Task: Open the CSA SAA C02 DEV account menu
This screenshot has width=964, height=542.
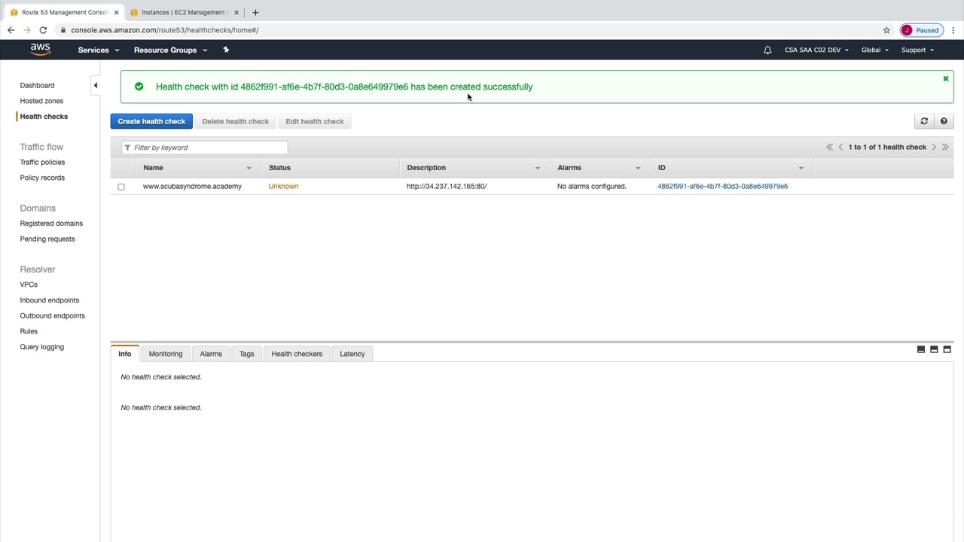Action: click(816, 50)
